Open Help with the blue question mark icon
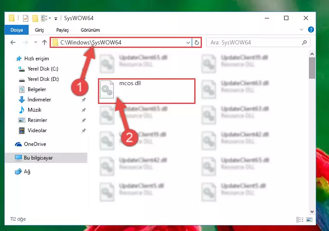Image resolution: width=329 pixels, height=231 pixels. coord(311,30)
